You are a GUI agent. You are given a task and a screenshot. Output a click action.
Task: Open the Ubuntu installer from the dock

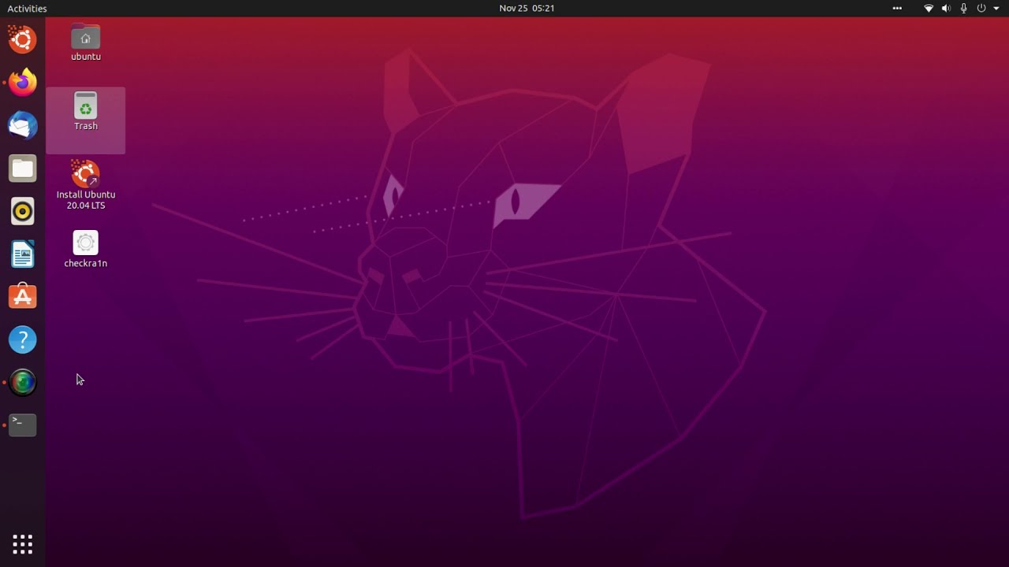(x=22, y=39)
